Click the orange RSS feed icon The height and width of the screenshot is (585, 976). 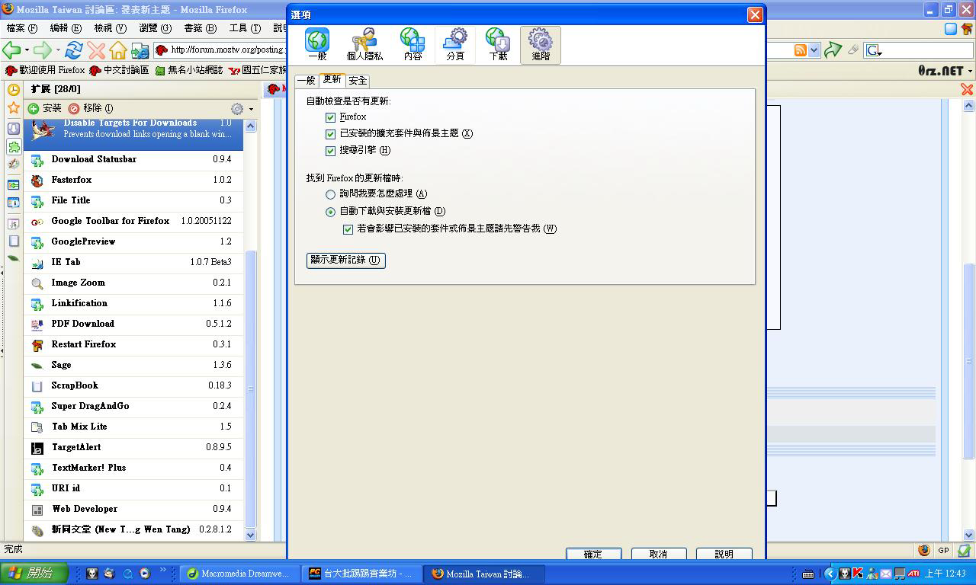[800, 50]
